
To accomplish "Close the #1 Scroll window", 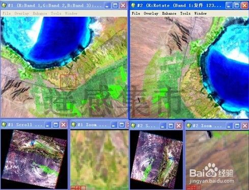I will pos(64,125).
